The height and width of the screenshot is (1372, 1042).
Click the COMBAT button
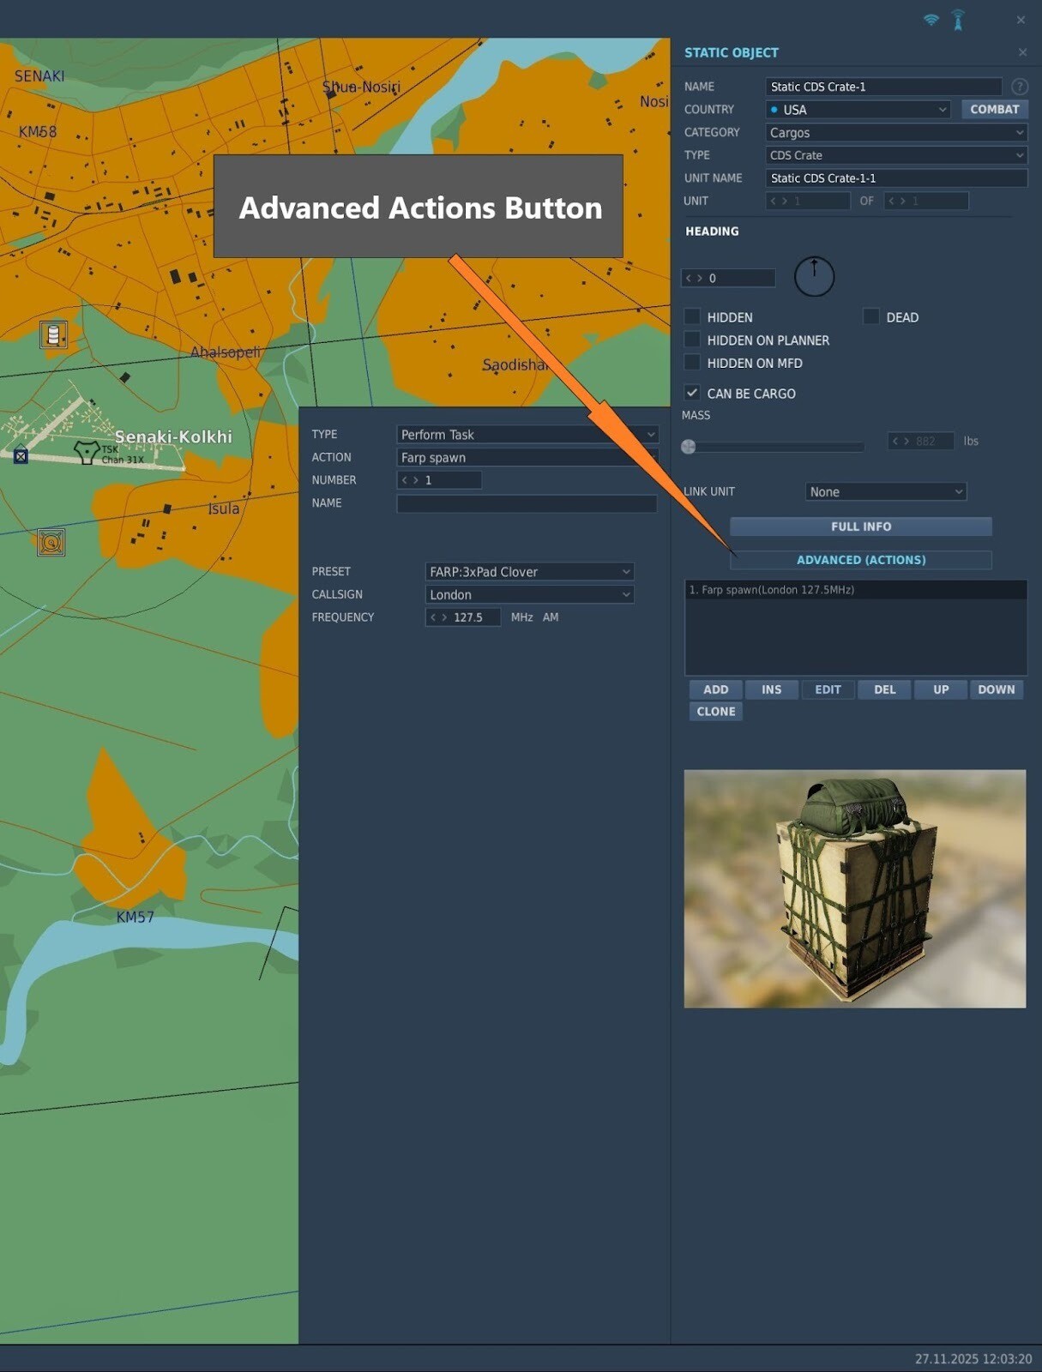tap(994, 109)
